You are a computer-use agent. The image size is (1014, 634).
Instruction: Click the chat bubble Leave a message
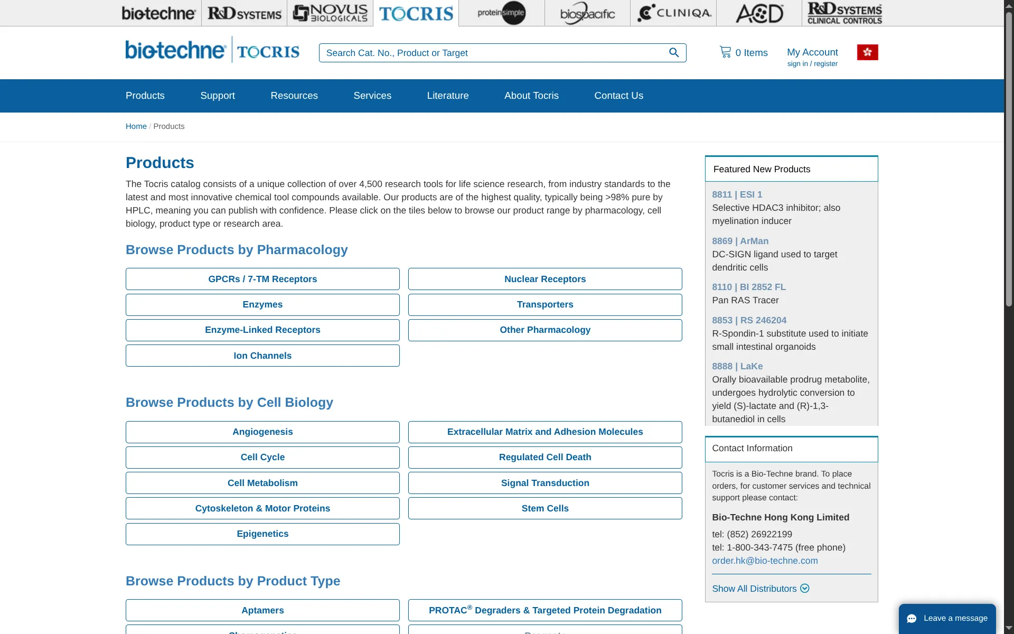tap(947, 618)
